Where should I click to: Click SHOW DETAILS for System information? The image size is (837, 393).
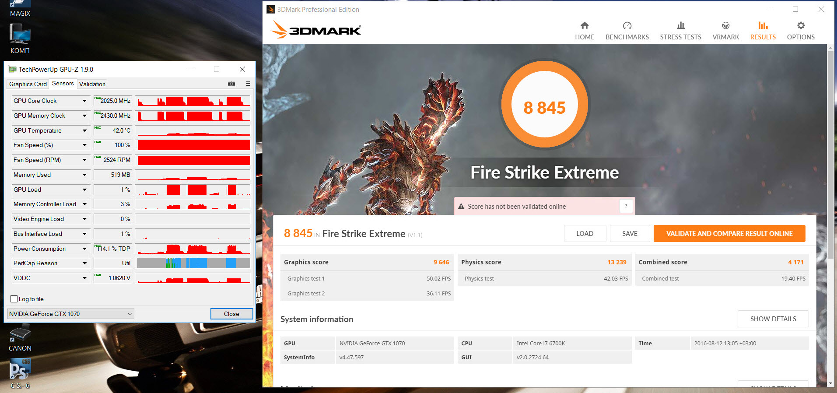773,319
